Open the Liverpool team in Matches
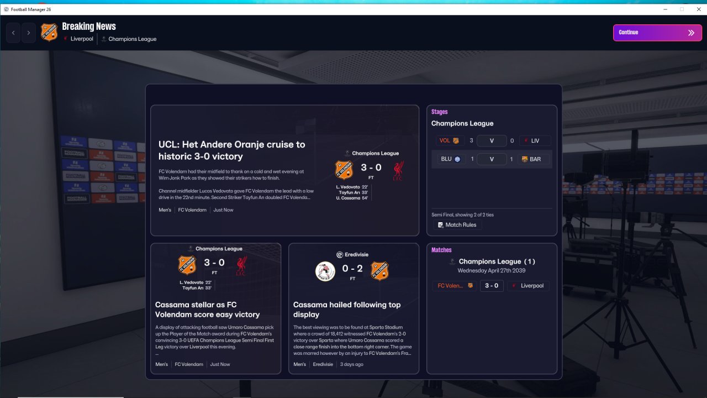The image size is (707, 398). [527, 286]
